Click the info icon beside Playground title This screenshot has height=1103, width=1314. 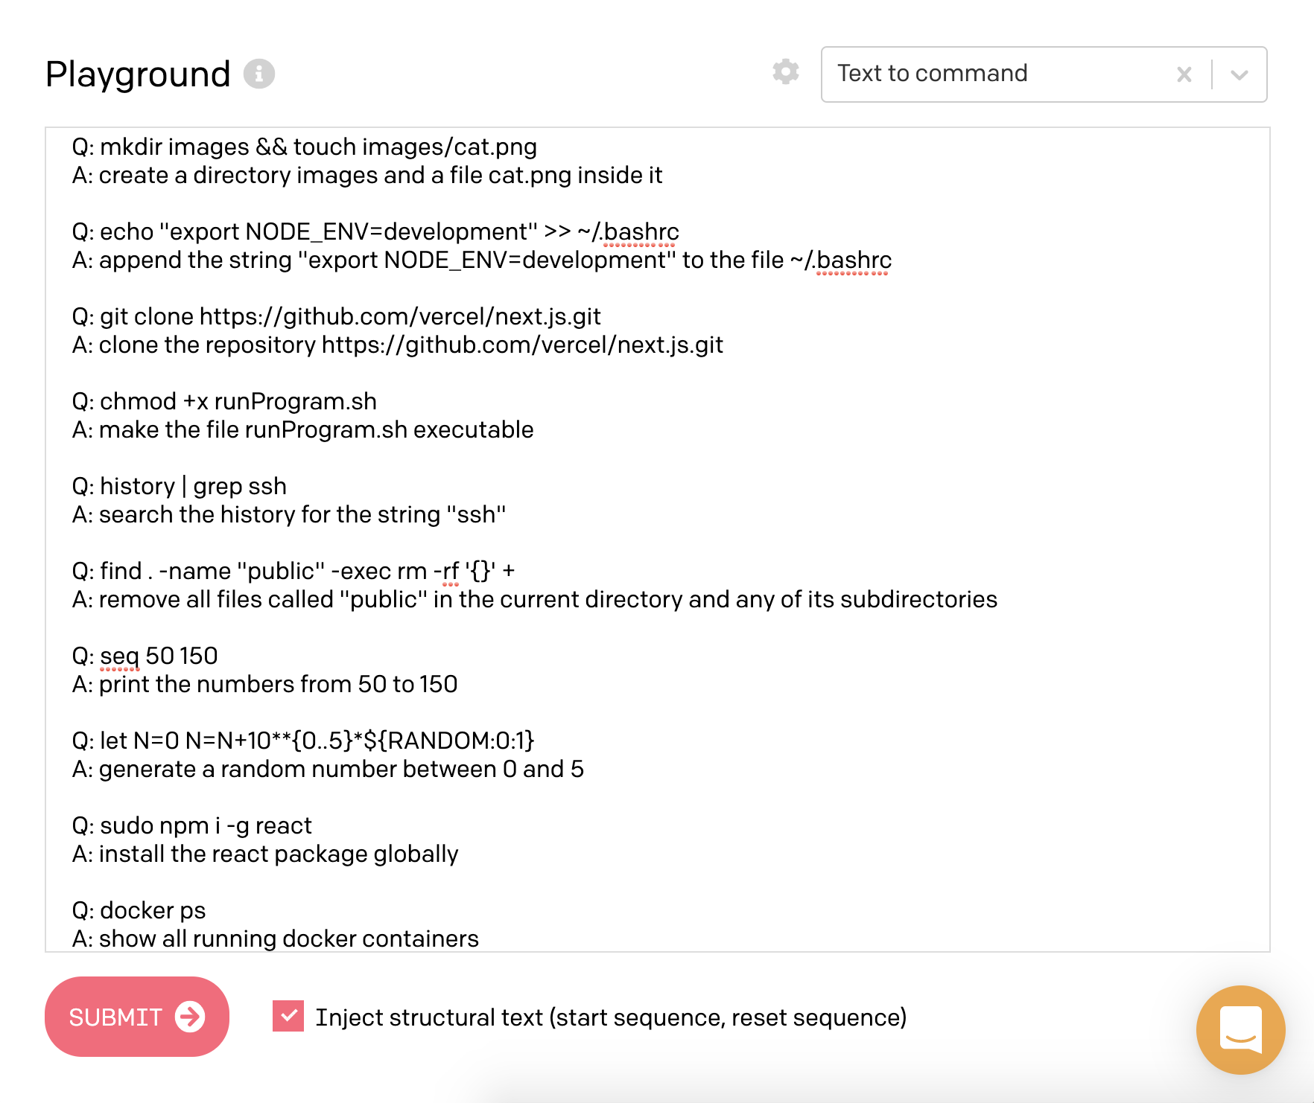[259, 74]
